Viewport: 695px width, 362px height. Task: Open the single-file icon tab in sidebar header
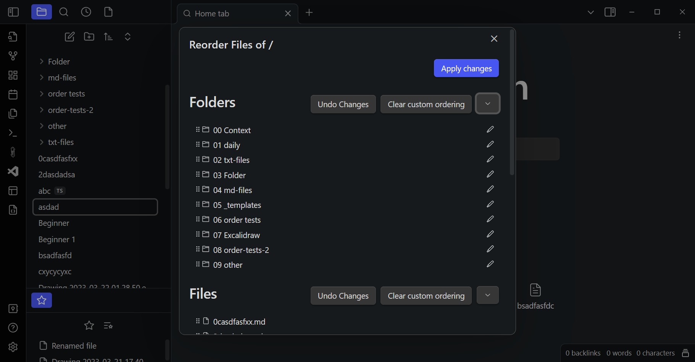click(x=108, y=12)
